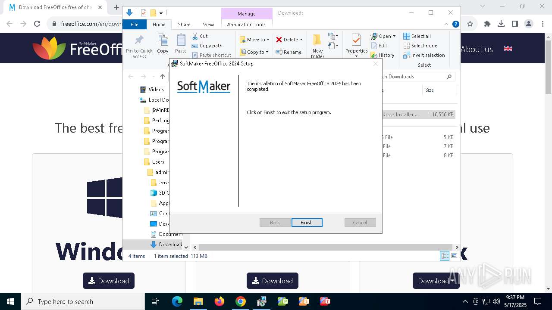Select the Users folder in the tree
Image resolution: width=552 pixels, height=310 pixels.
[x=158, y=162]
